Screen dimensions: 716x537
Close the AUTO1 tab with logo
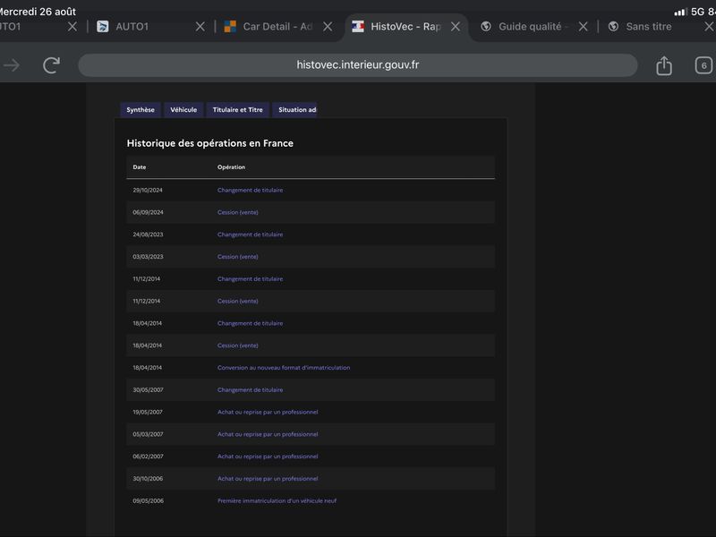(x=200, y=27)
